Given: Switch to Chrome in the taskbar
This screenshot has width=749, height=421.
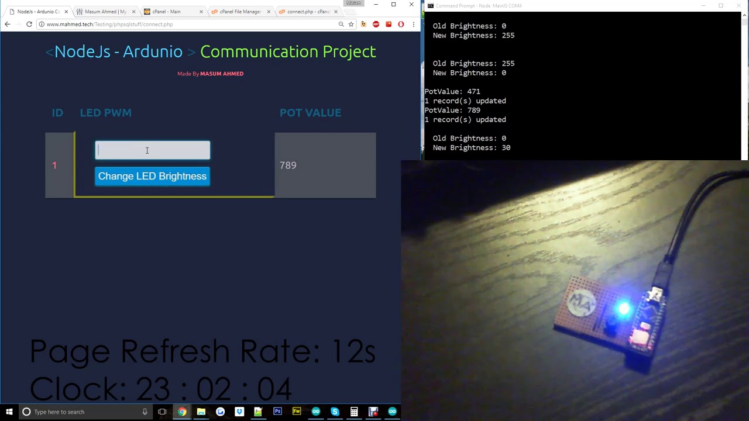Looking at the screenshot, I should pyautogui.click(x=182, y=412).
